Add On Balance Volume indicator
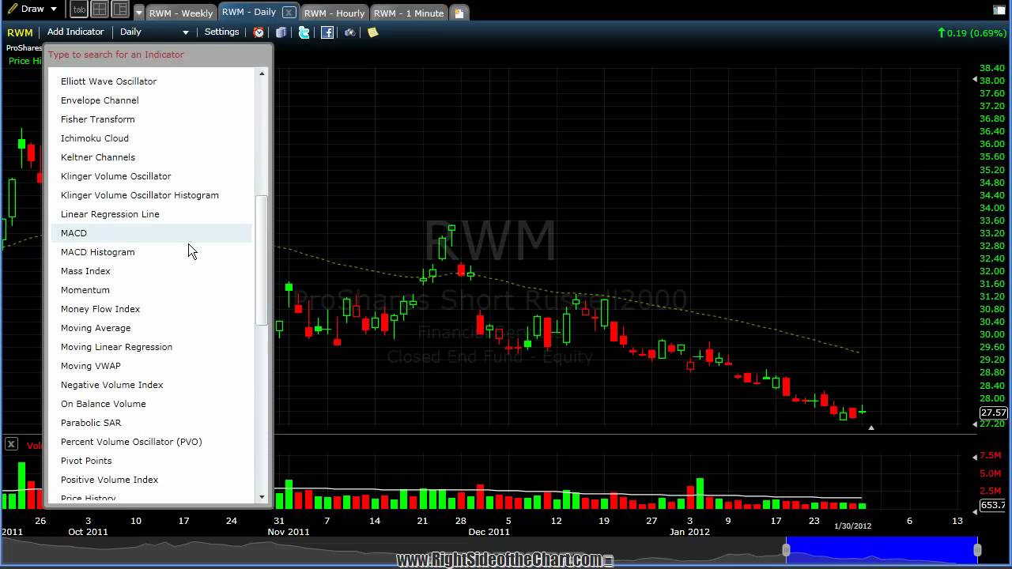1012x569 pixels. [x=152, y=404]
